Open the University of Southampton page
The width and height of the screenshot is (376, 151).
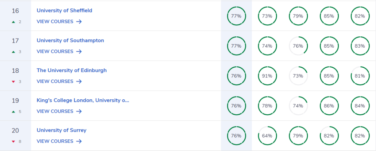[70, 40]
